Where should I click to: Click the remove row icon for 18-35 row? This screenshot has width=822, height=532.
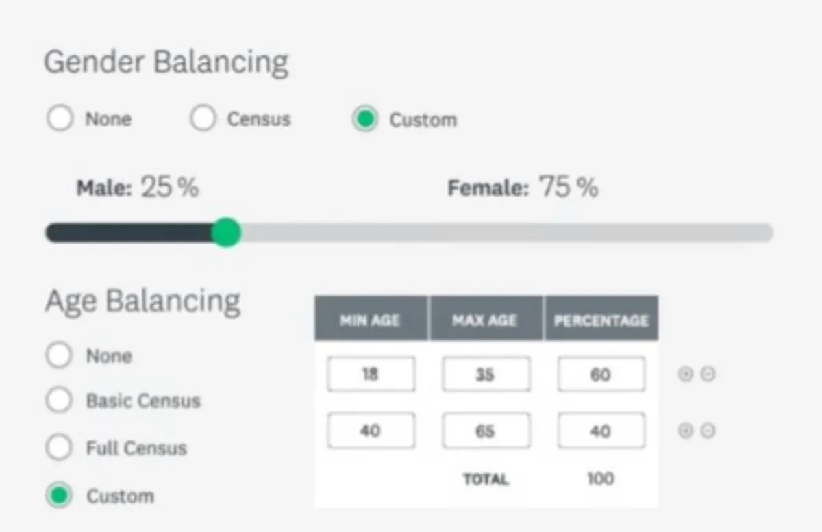point(708,375)
